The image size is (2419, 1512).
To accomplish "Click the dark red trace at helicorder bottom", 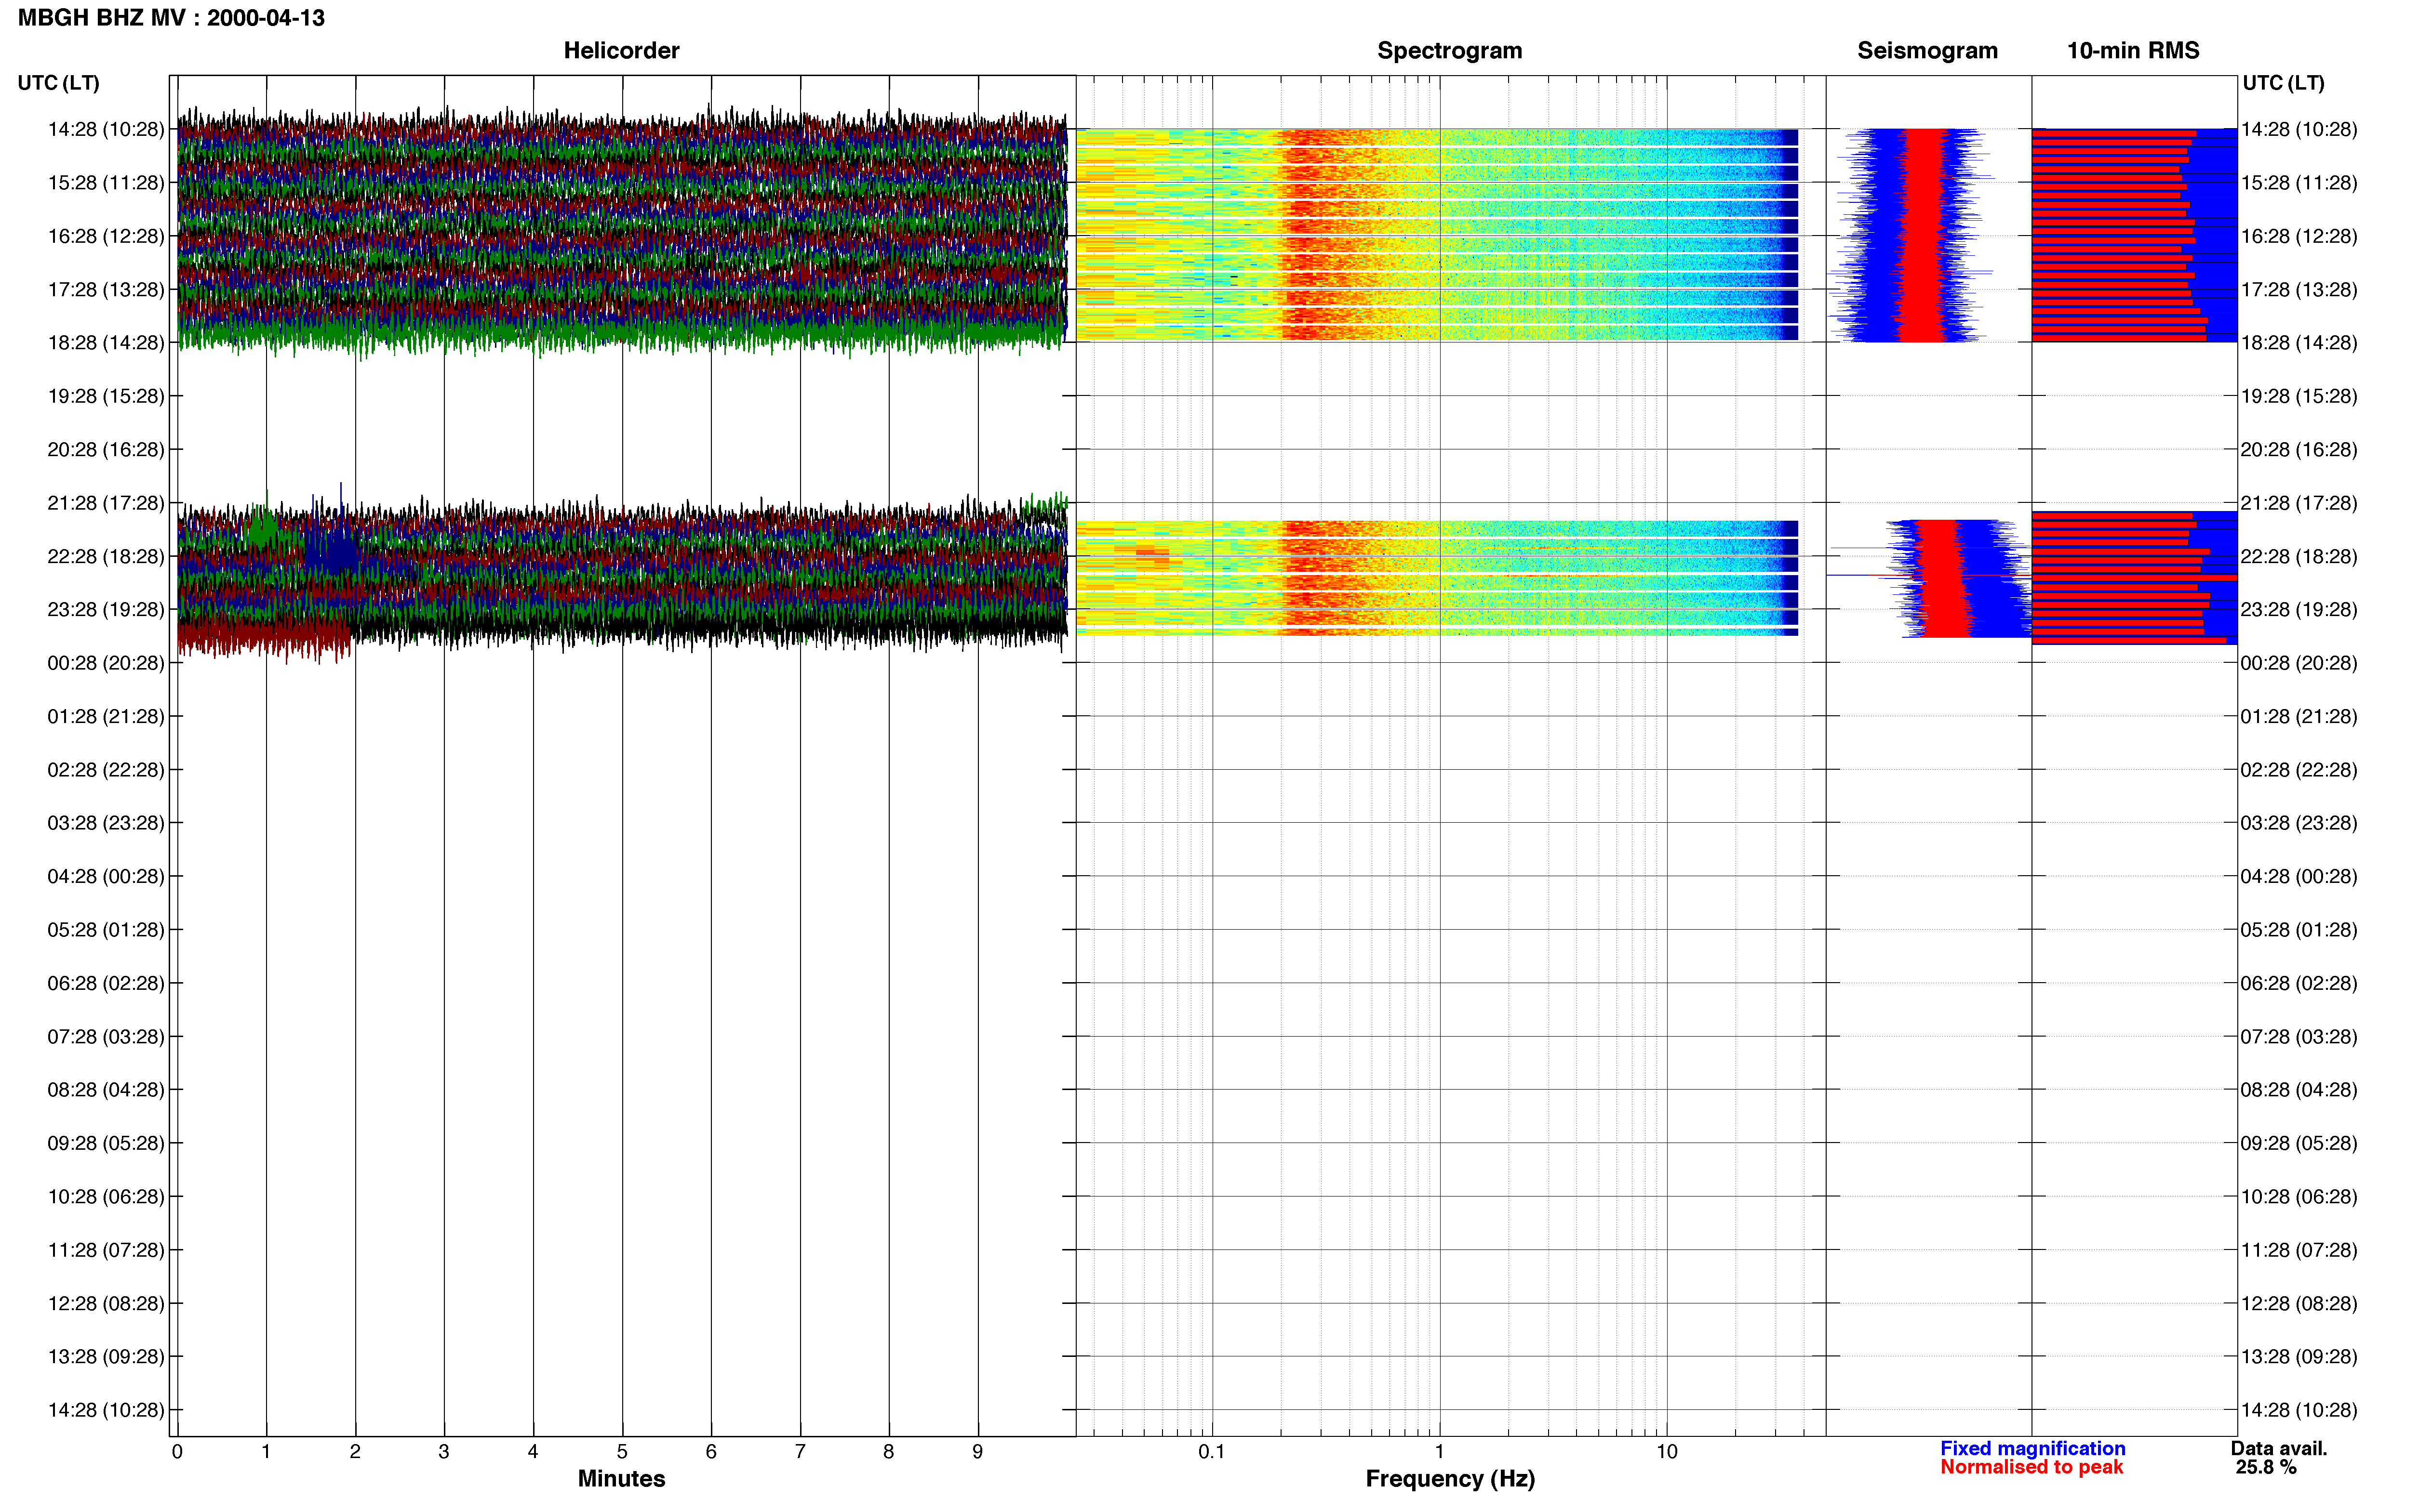I will pyautogui.click(x=265, y=636).
